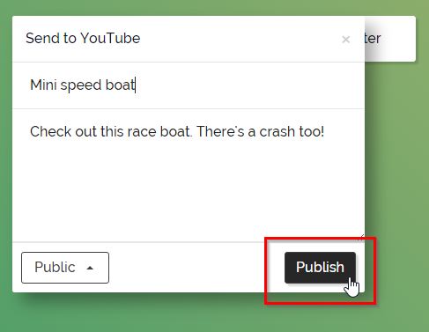The height and width of the screenshot is (332, 429).
Task: Click the description text area
Action: coord(189,175)
